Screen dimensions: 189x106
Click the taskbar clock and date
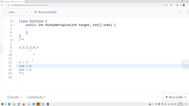[180, 104]
